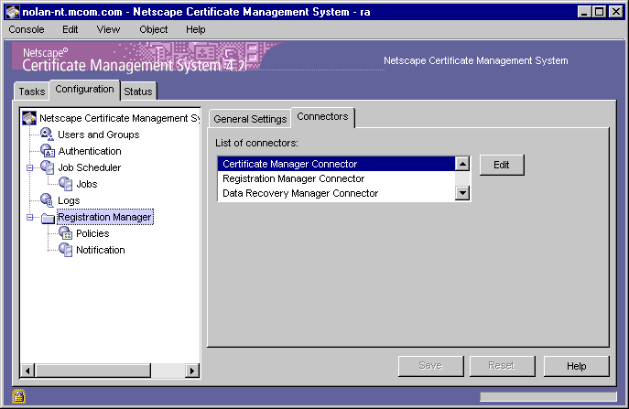629x409 pixels.
Task: Select the Notification tree item
Action: [101, 250]
